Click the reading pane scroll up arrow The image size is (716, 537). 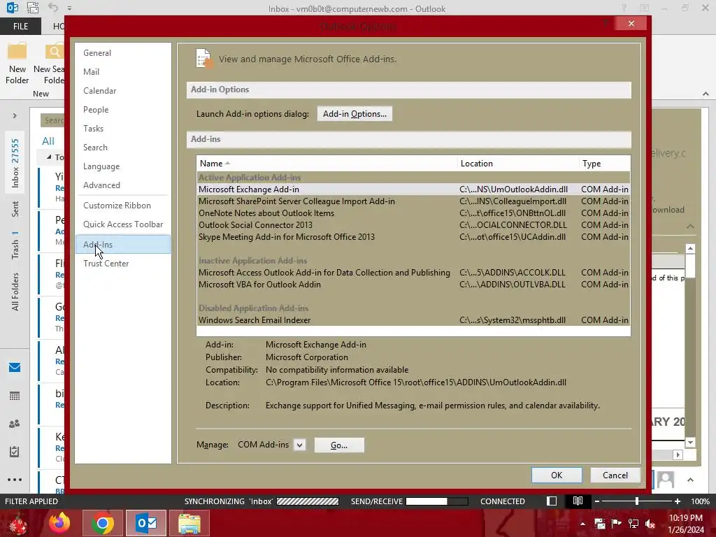[690, 248]
